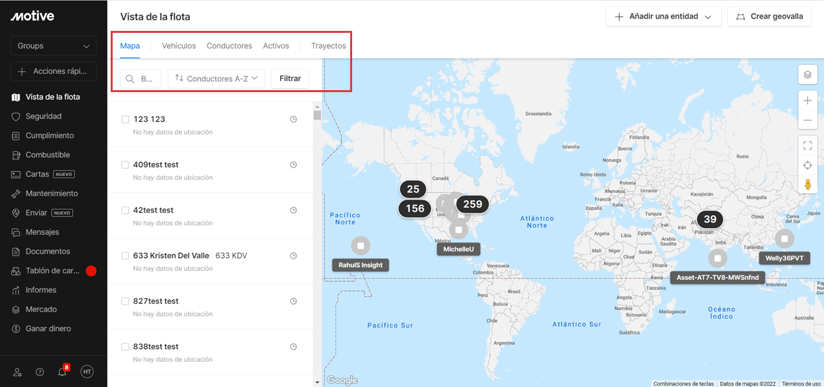Tick the checkbox for 633 Kristen Del Valle
Viewport: 824px width, 387px height.
click(x=126, y=256)
